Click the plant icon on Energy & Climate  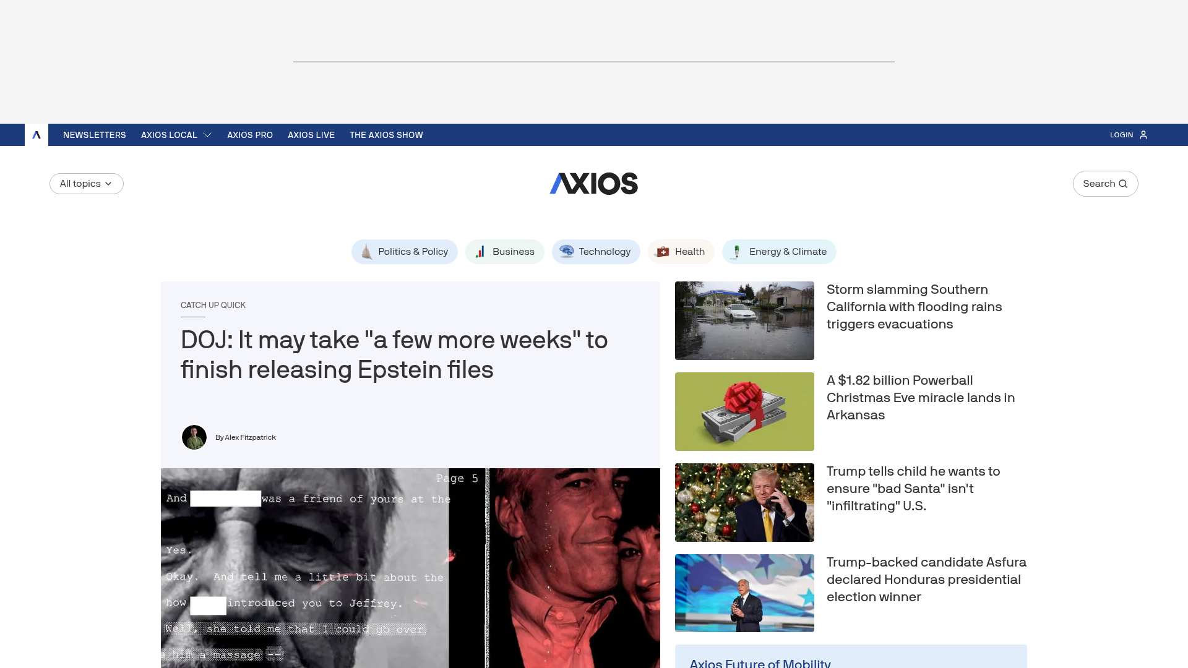[x=736, y=252]
